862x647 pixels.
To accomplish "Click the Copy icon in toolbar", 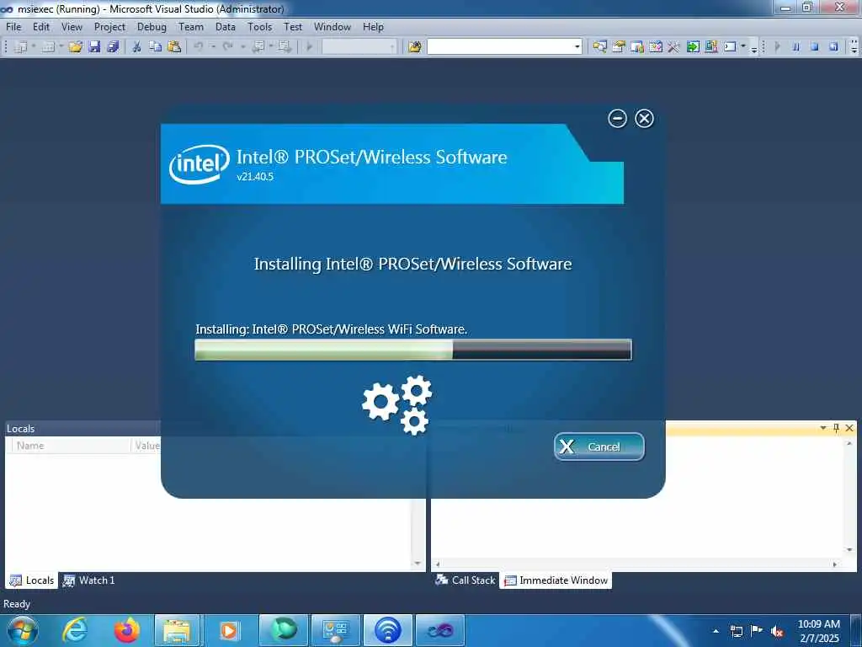I will pyautogui.click(x=156, y=47).
